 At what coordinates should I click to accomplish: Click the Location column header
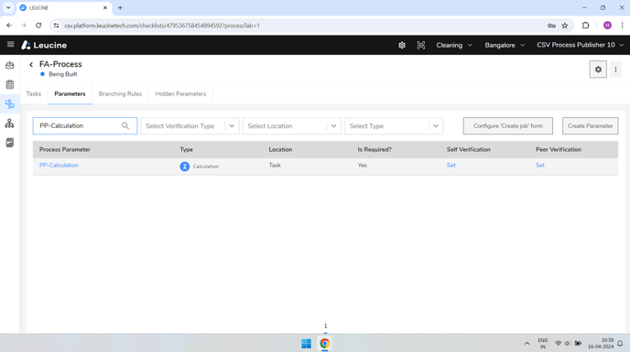point(280,150)
